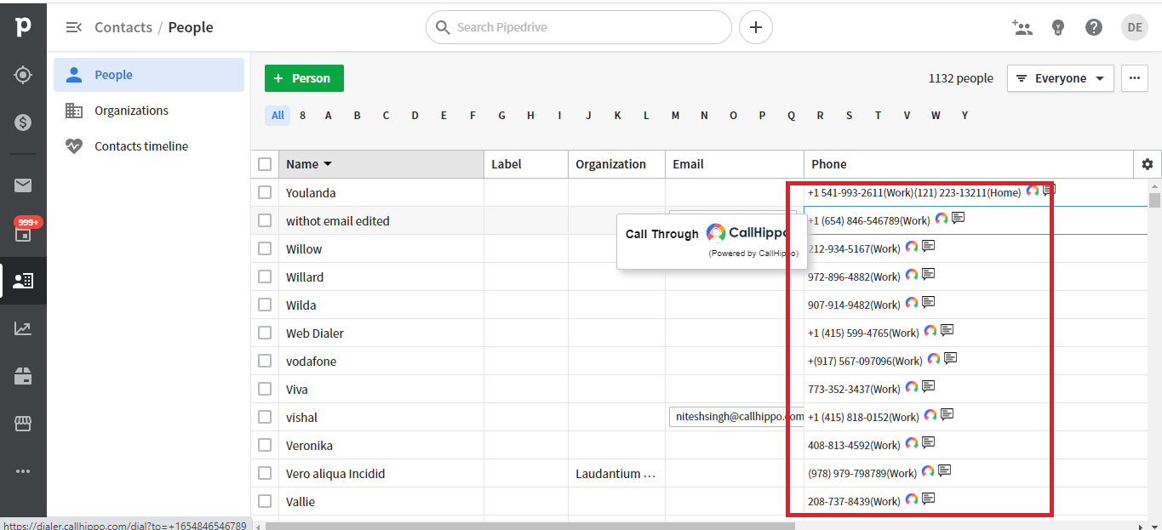
Task: Open Laudantium organization link
Action: pyautogui.click(x=615, y=473)
